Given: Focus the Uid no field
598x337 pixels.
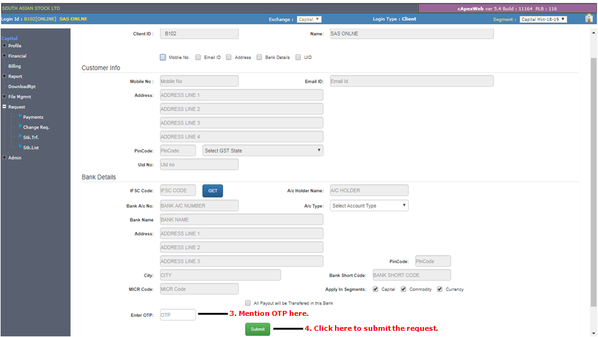Looking at the screenshot, I should click(x=199, y=165).
